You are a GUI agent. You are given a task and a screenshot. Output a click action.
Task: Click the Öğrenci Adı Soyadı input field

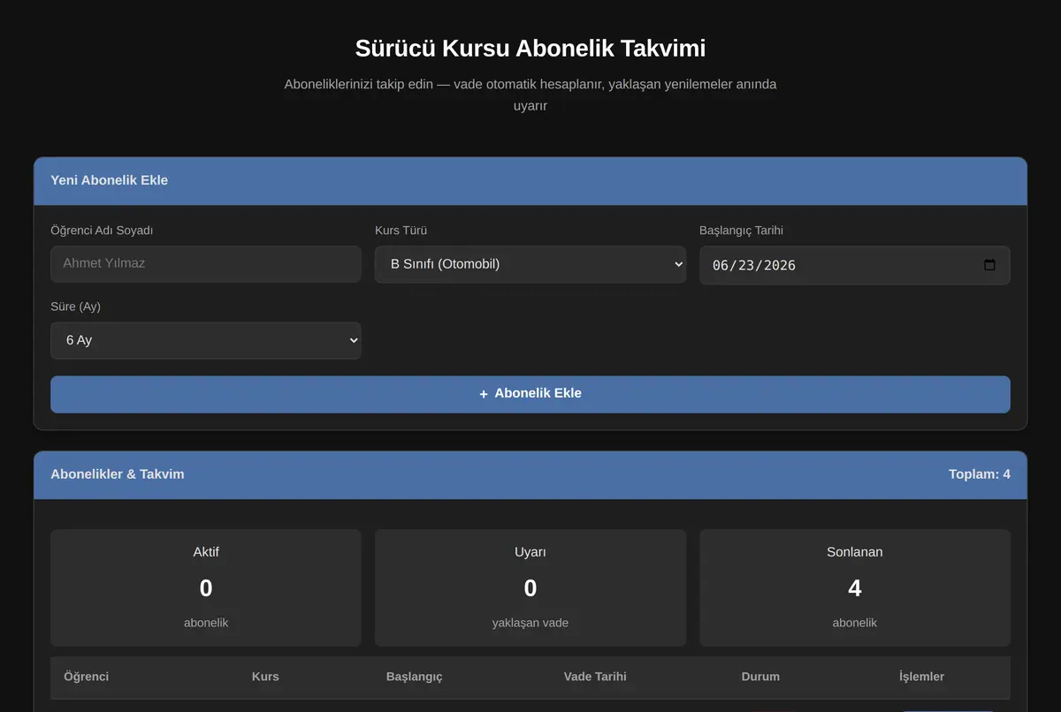(x=206, y=264)
